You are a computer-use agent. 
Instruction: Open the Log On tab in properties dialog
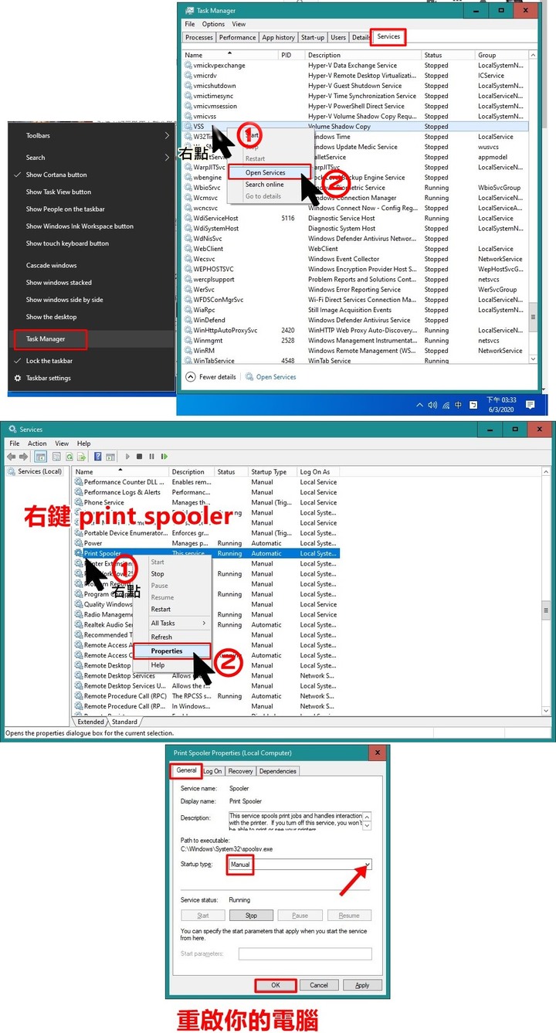(212, 771)
